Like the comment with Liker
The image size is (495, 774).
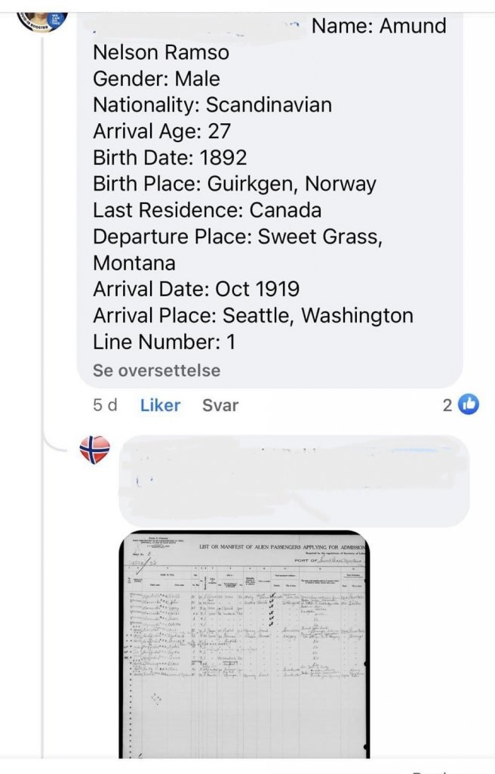[160, 405]
